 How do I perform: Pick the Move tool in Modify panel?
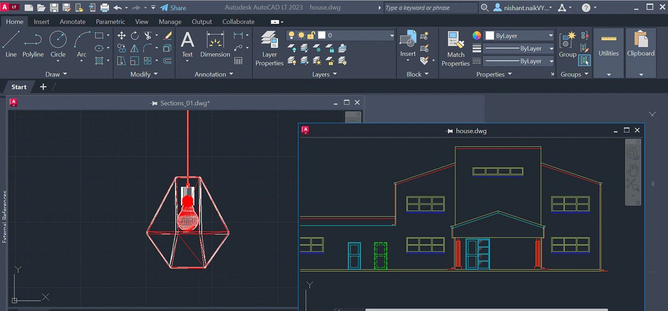121,35
